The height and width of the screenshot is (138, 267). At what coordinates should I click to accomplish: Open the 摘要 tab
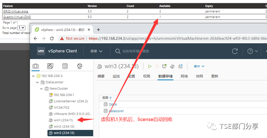(x=101, y=76)
